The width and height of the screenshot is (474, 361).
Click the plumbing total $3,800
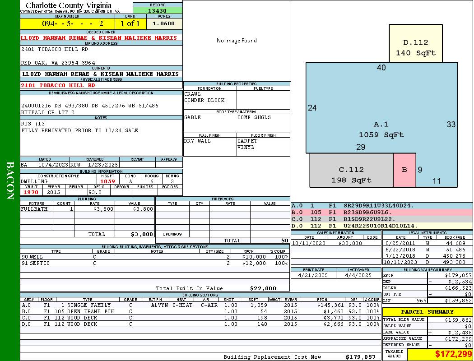142,234
